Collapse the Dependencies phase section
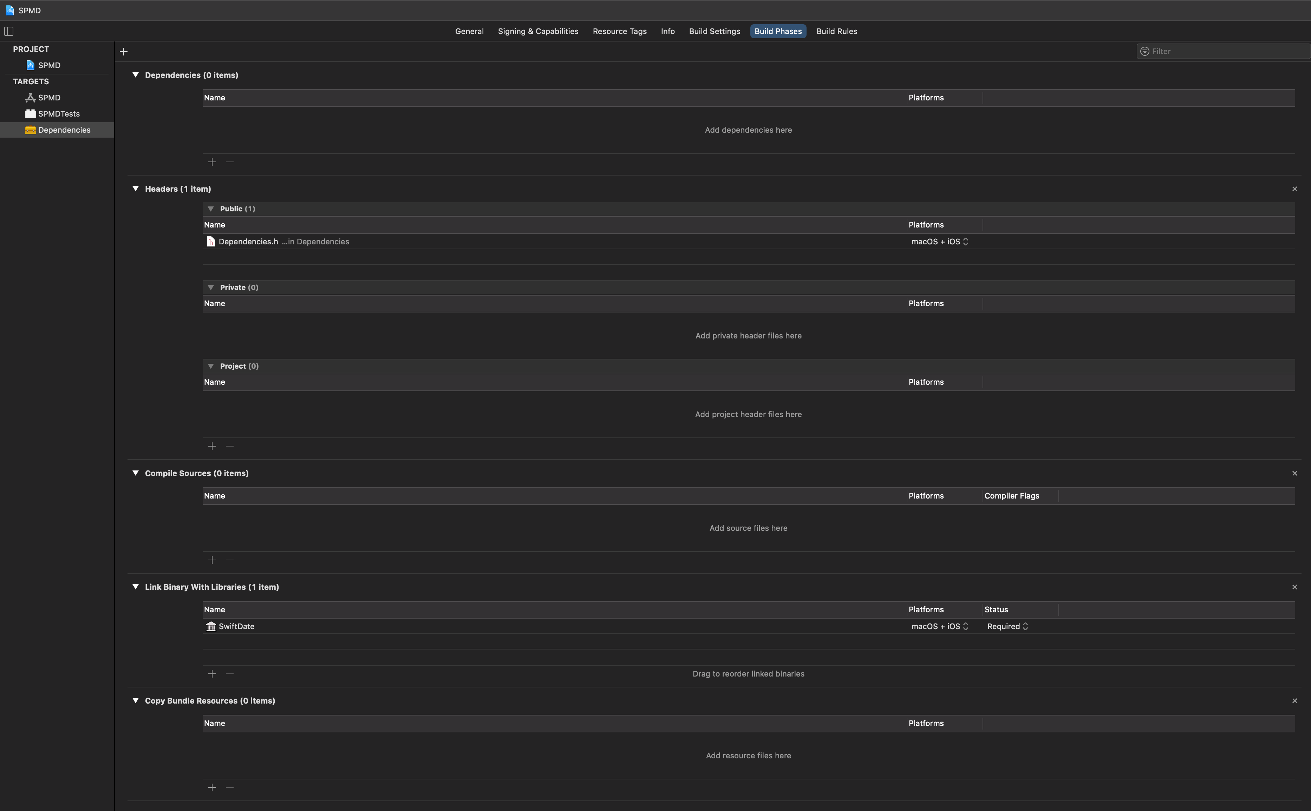 click(135, 75)
